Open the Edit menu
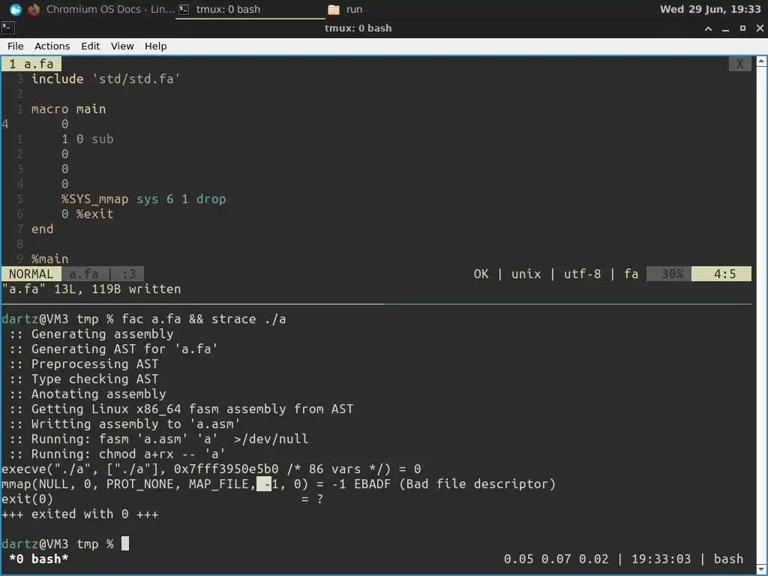This screenshot has width=768, height=576. click(90, 46)
